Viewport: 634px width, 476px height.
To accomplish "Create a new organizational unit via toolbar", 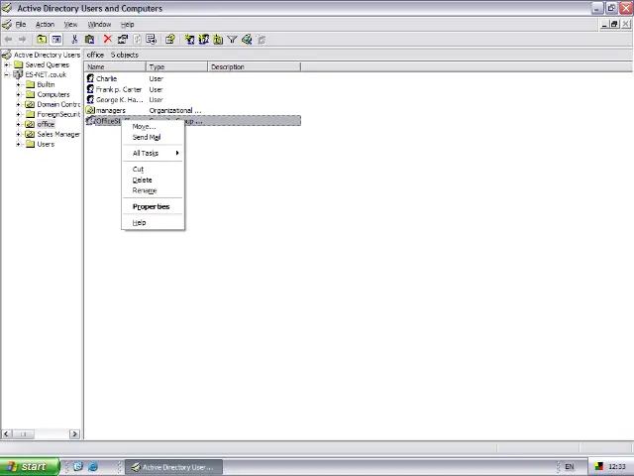I will click(x=218, y=40).
